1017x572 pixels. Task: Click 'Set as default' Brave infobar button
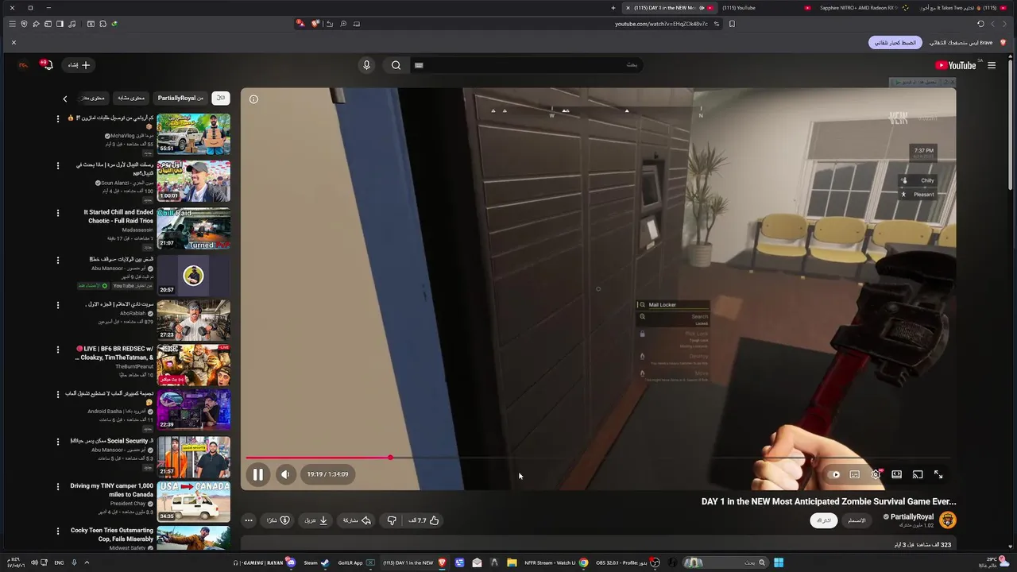pos(895,42)
